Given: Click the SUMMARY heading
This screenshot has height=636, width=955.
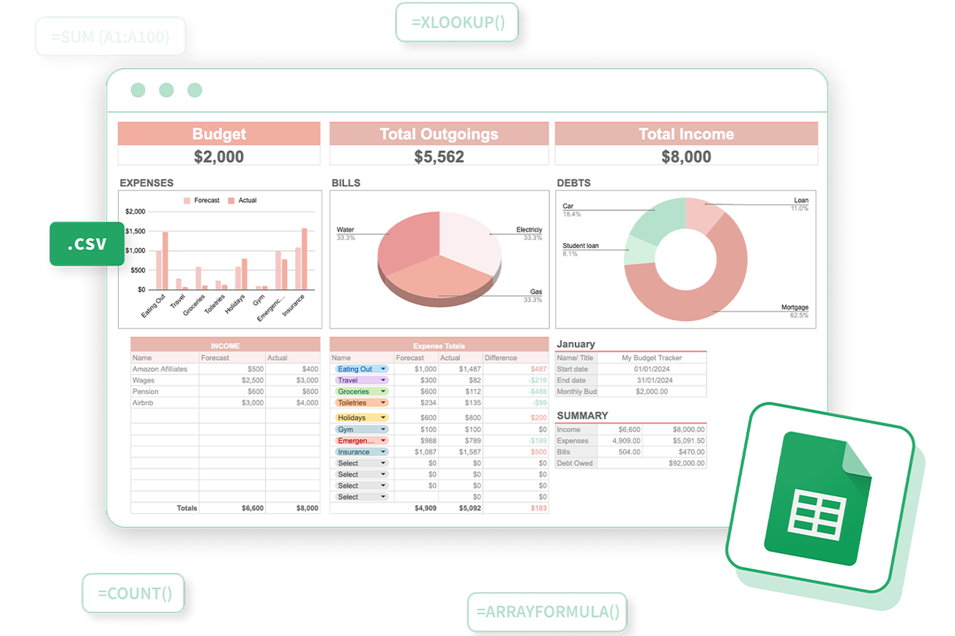Looking at the screenshot, I should click(581, 415).
